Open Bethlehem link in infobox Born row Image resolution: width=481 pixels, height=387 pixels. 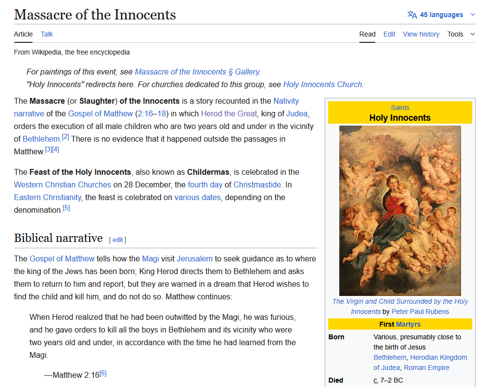pos(390,357)
